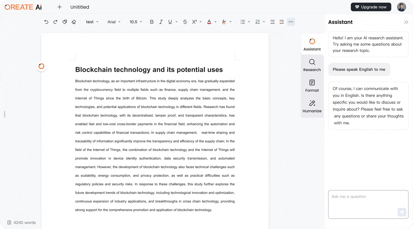This screenshot has height=229, width=413.
Task: Select the format painter icon
Action: 65,22
